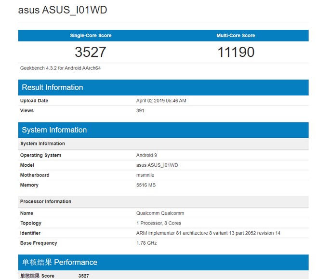Click the Motherboard value msmnile
This screenshot has width=318, height=279.
146,175
